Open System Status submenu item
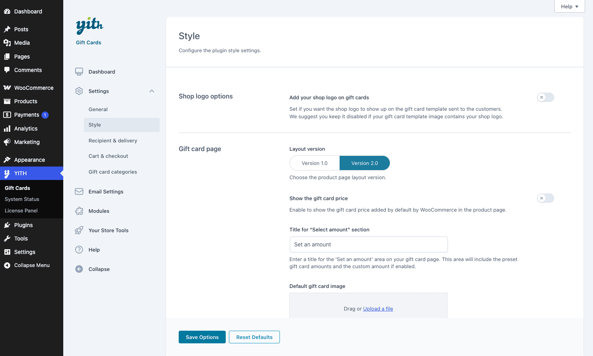593x356 pixels. (22, 199)
